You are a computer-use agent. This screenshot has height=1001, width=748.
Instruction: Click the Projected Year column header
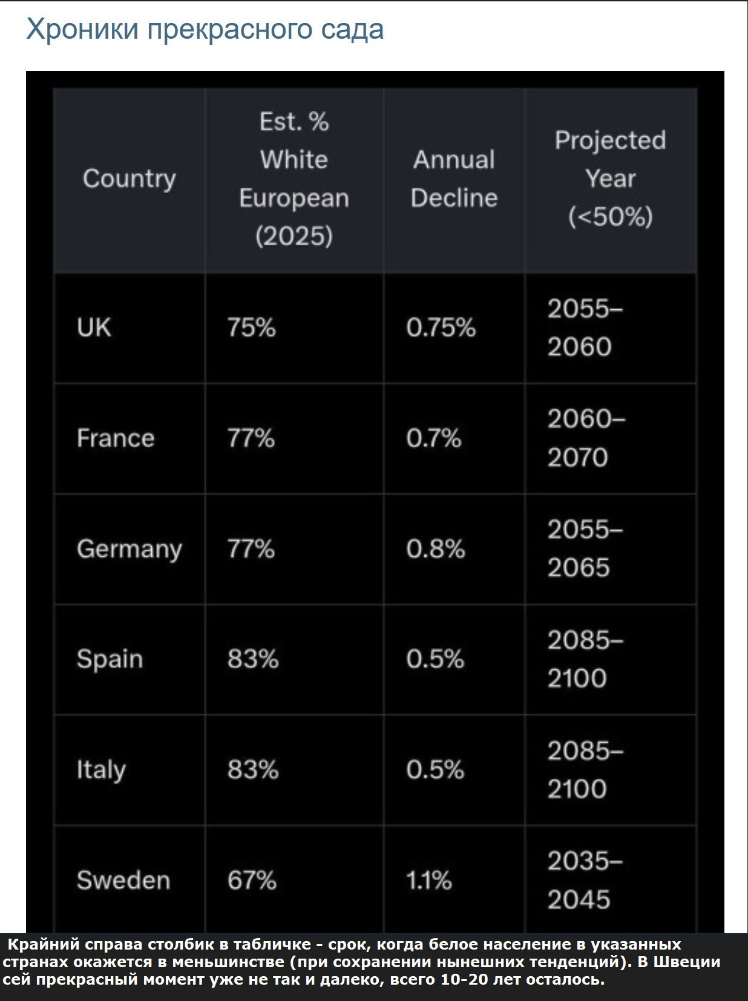[x=610, y=179]
